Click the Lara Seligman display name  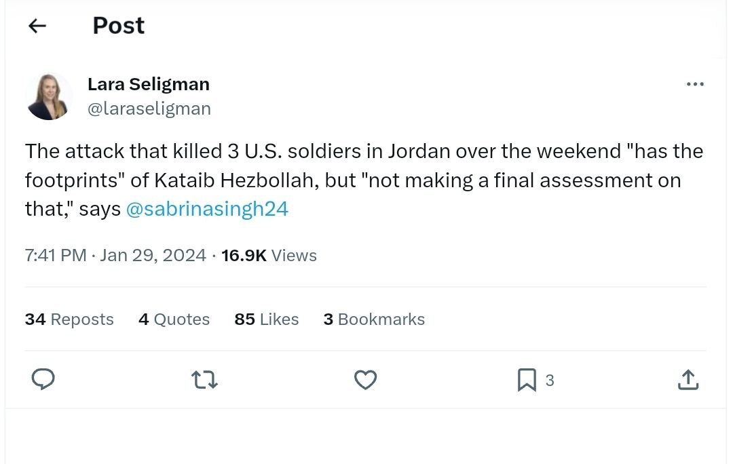(149, 84)
